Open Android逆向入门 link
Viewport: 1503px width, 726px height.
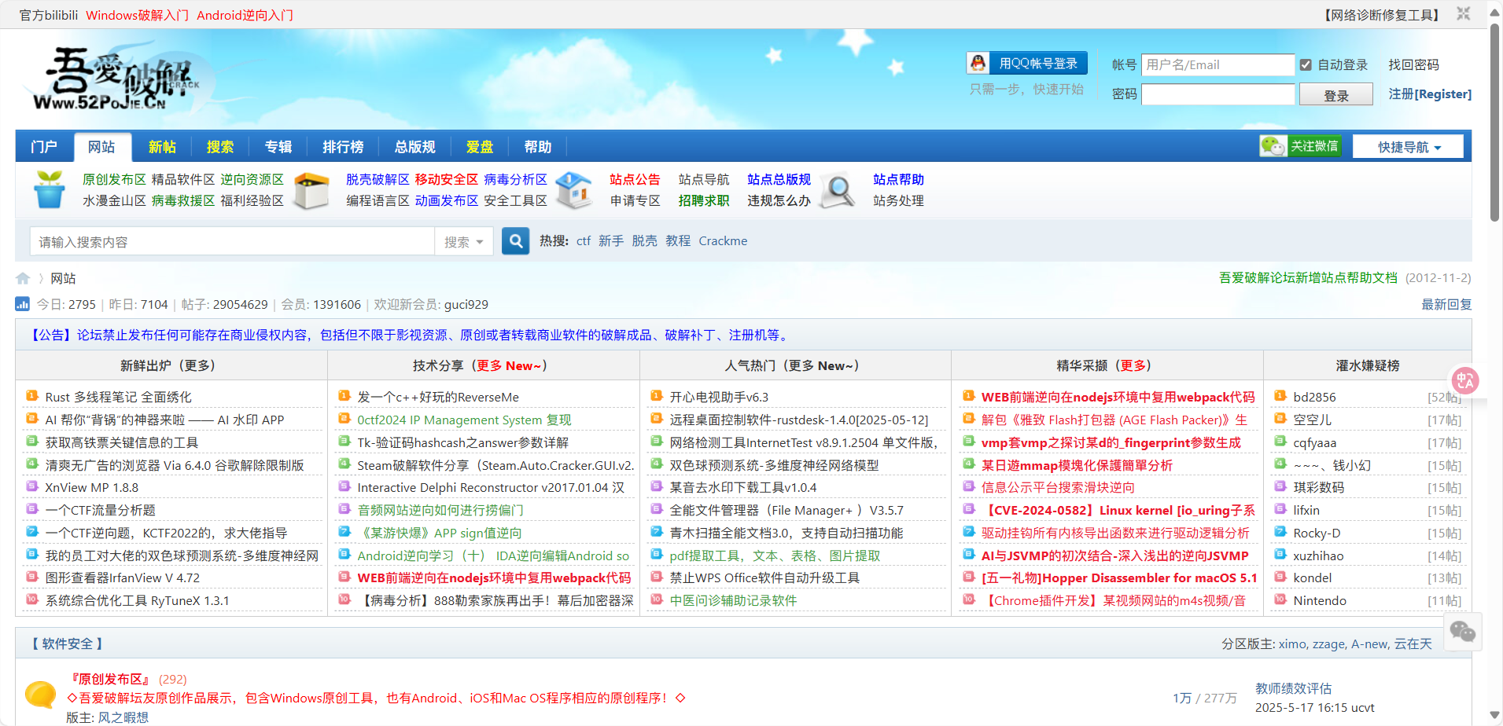tap(245, 15)
